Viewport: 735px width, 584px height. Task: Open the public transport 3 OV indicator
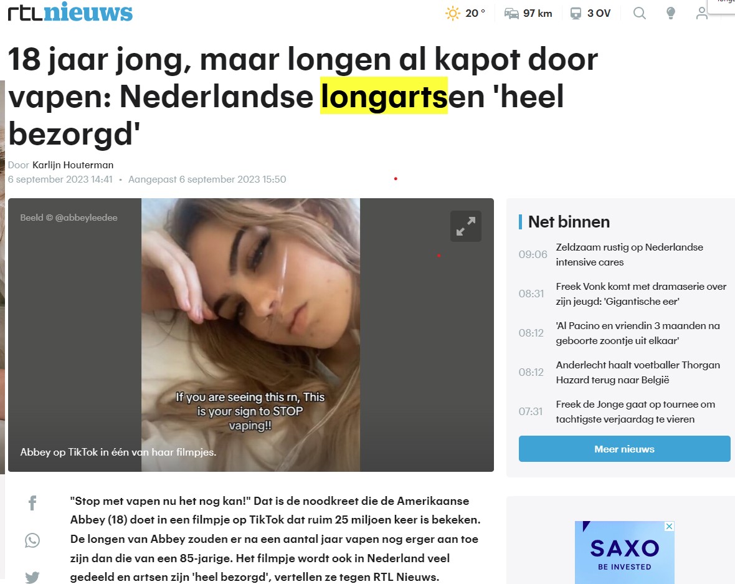(x=590, y=13)
